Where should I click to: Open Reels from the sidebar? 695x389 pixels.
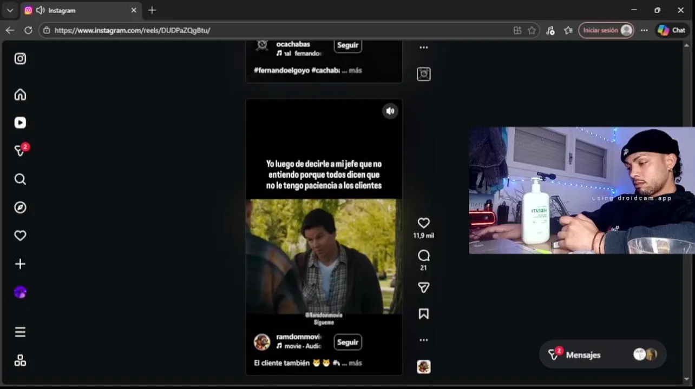pos(20,123)
